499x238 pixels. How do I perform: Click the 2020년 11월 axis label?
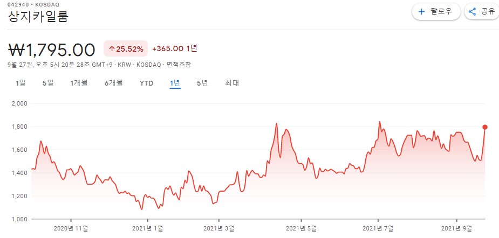(71, 228)
